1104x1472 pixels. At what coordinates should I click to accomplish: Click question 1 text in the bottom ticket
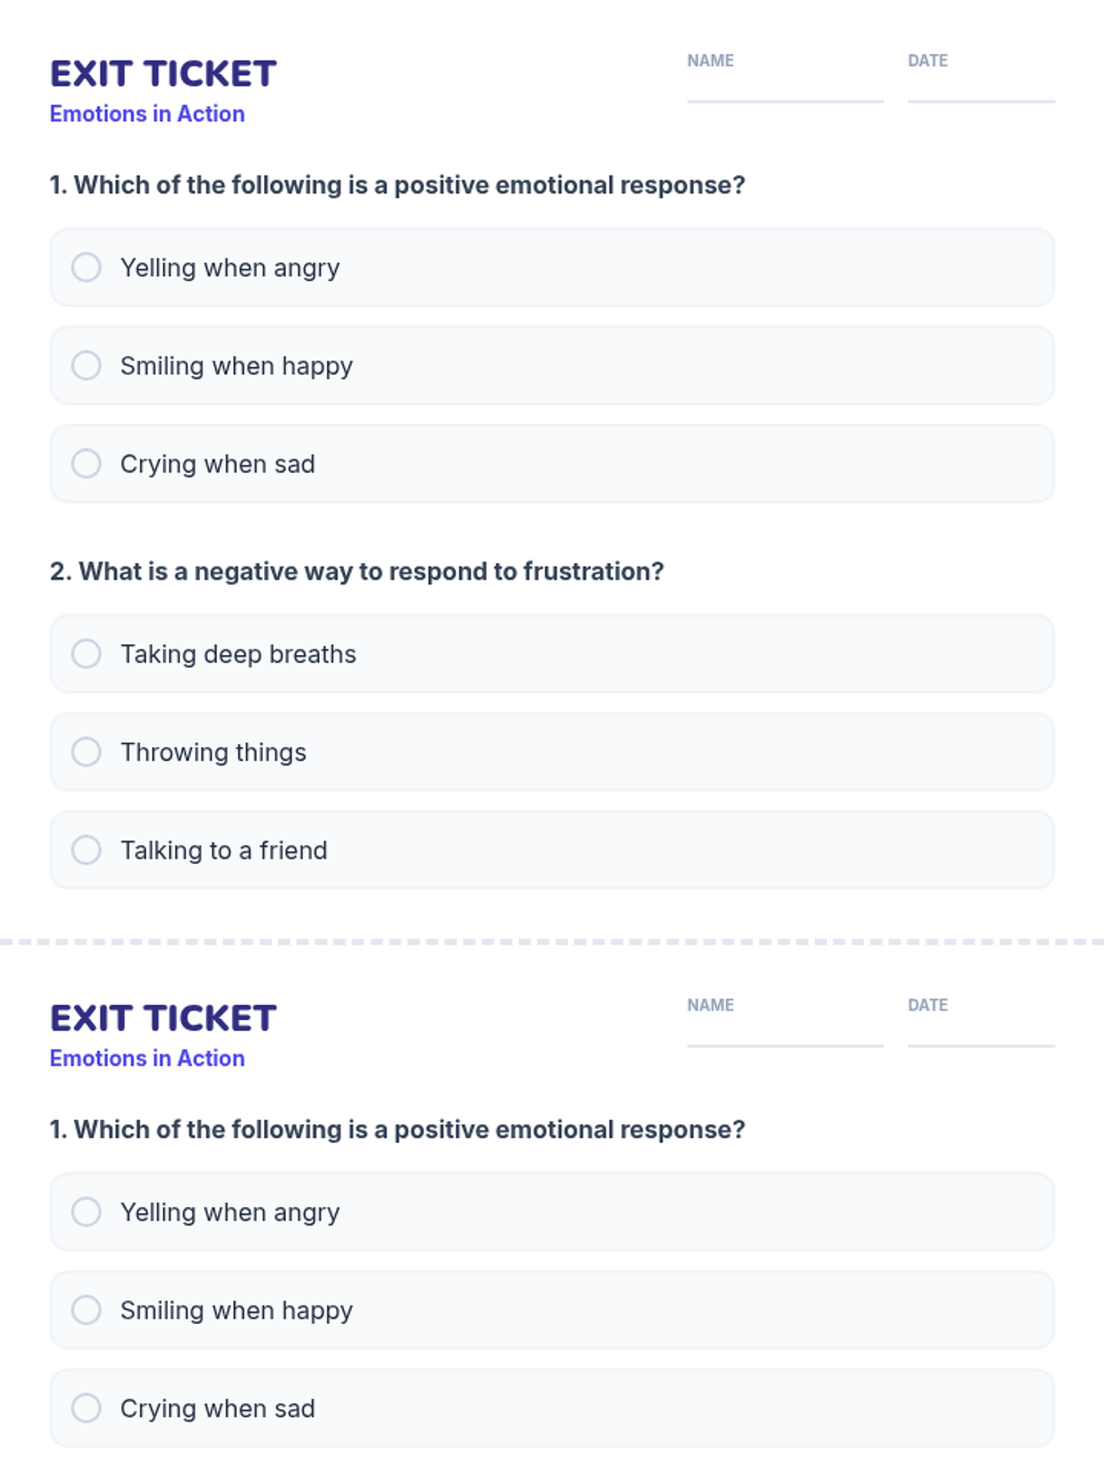click(397, 1130)
